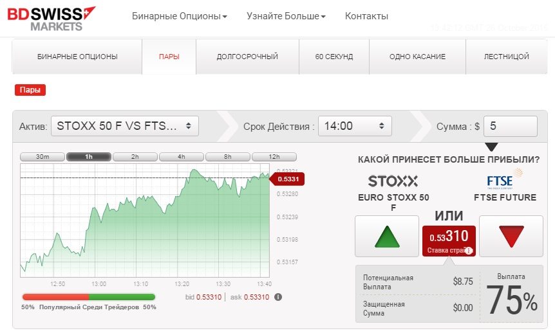This screenshot has height=333, width=555.
Task: Click the STOXX logo
Action: pos(393,181)
